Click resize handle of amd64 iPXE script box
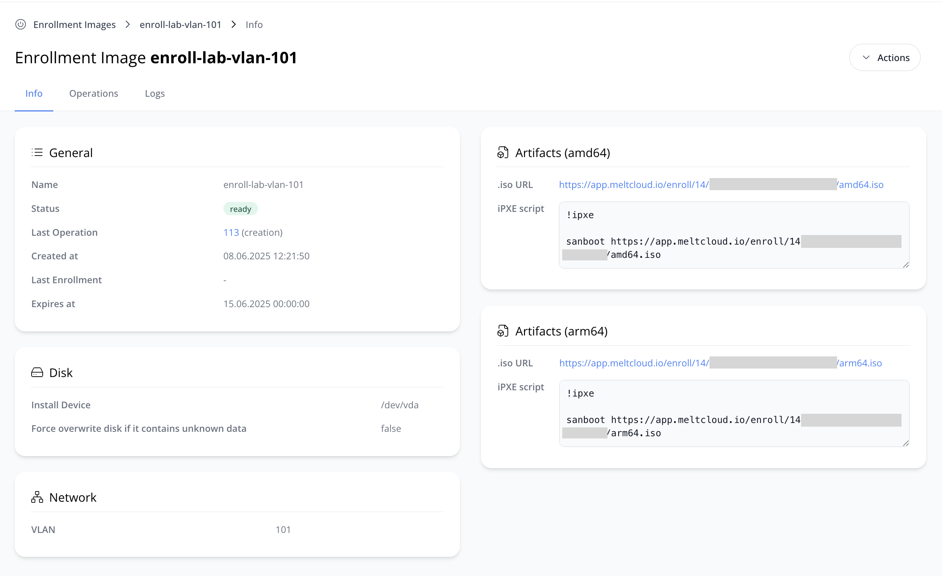The height and width of the screenshot is (576, 942). 906,265
